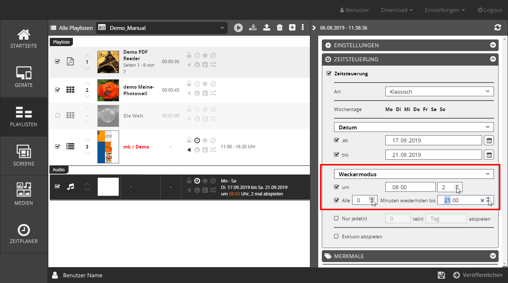Open calendar picker for 'ab' date
This screenshot has height=283, width=508.
coord(489,140)
